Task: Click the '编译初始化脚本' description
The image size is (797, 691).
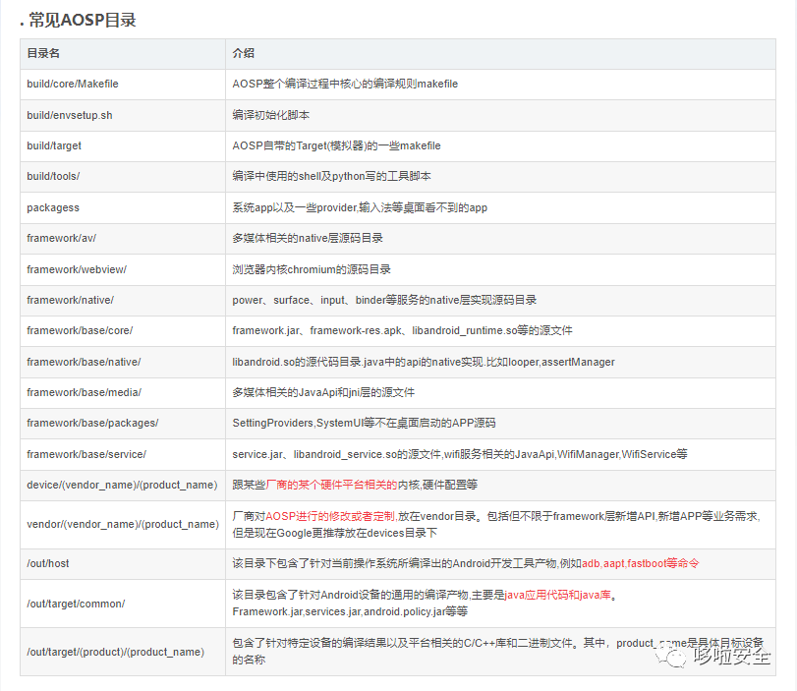Action: tap(271, 115)
